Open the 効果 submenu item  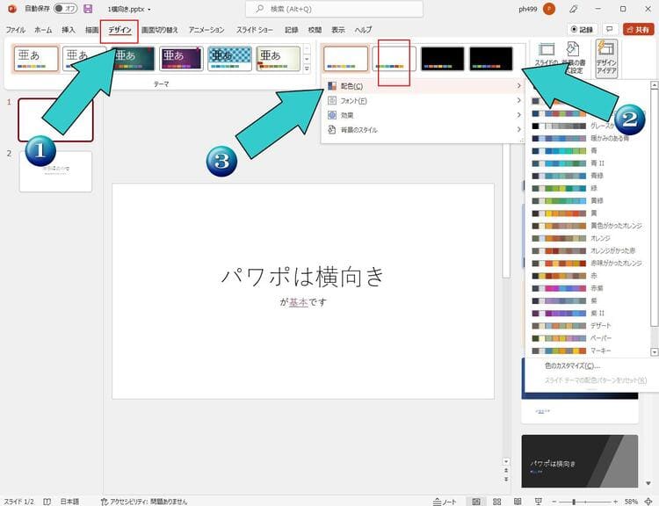point(424,115)
